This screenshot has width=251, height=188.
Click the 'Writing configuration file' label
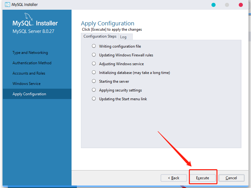(x=120, y=46)
